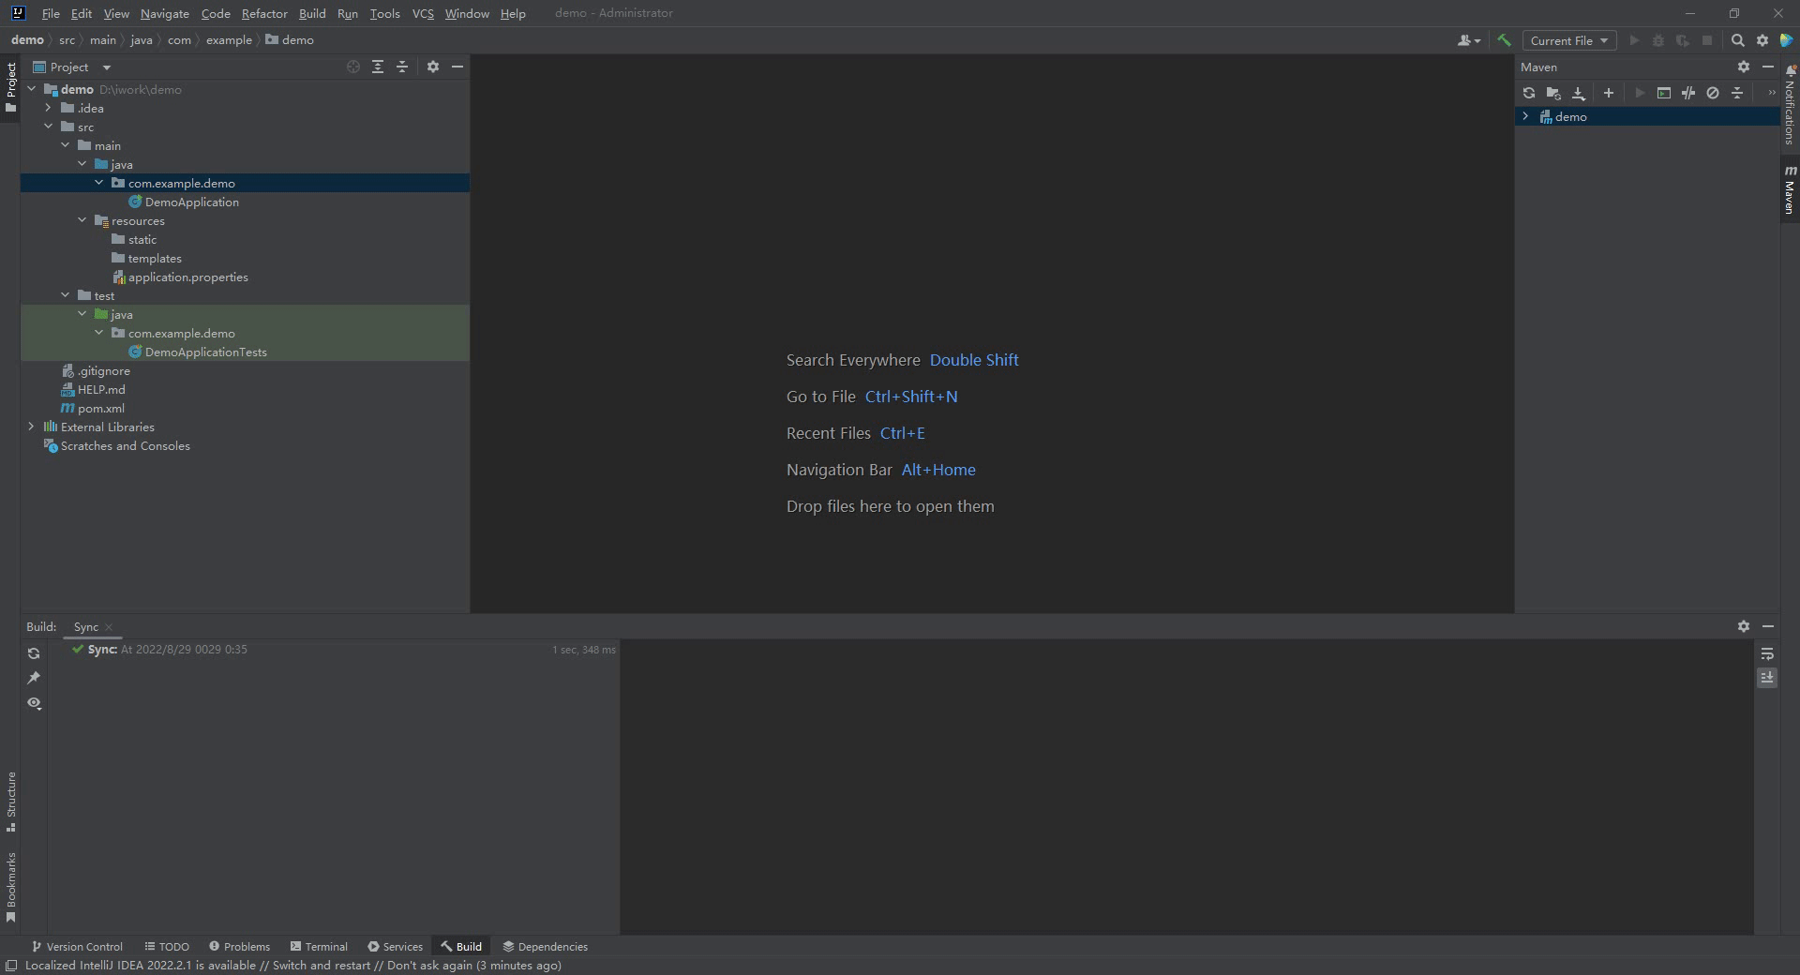Execute Maven goal via the run icon
Viewport: 1800px width, 975px height.
click(x=1664, y=93)
